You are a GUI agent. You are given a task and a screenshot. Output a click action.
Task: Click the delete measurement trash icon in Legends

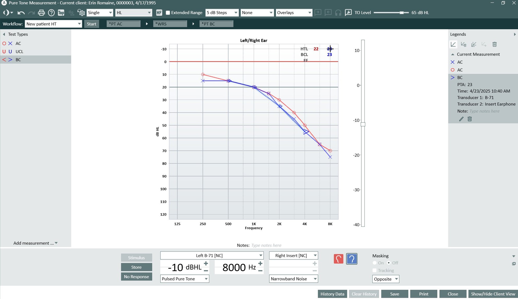click(495, 44)
